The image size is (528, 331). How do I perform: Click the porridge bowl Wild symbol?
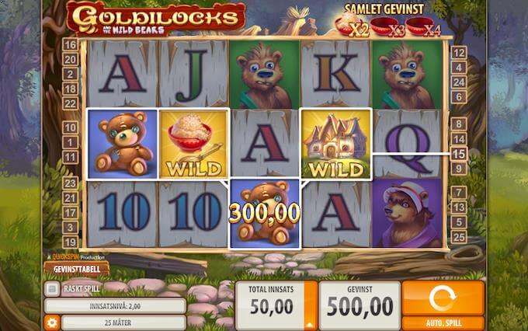click(194, 145)
